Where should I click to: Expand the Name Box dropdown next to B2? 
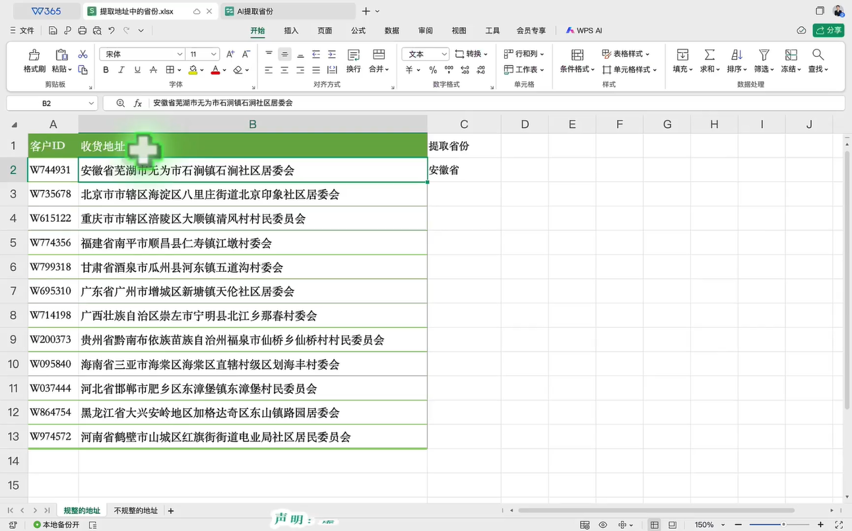tap(91, 104)
